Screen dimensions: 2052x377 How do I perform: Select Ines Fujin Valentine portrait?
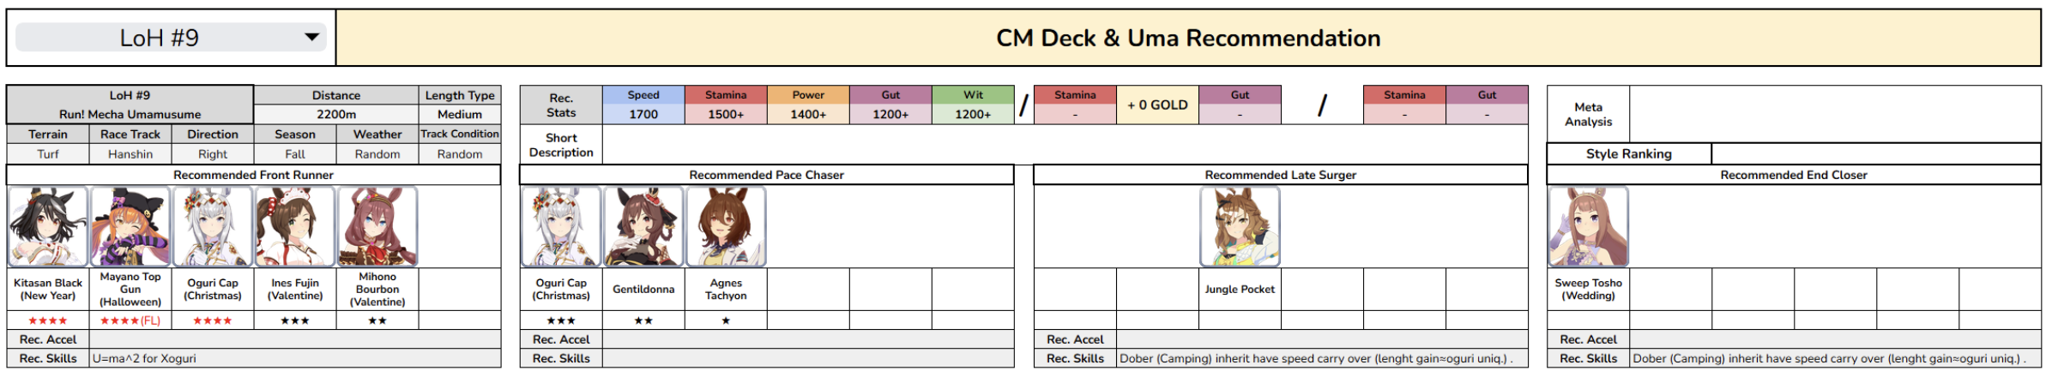295,227
